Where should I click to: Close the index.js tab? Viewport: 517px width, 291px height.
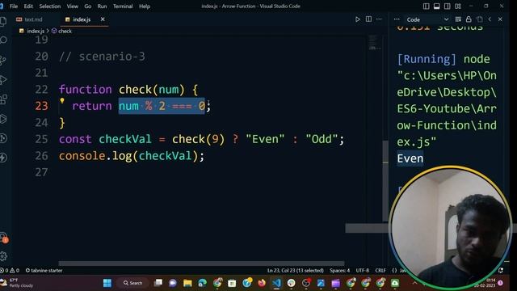[x=103, y=19]
